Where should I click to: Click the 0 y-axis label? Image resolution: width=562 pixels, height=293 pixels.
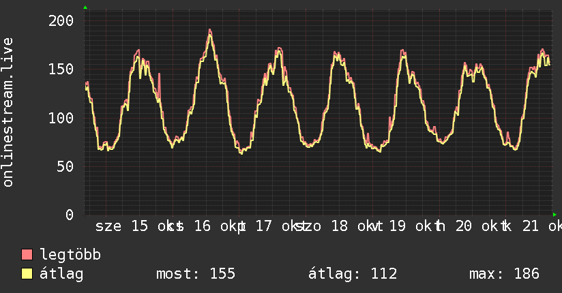(x=70, y=214)
